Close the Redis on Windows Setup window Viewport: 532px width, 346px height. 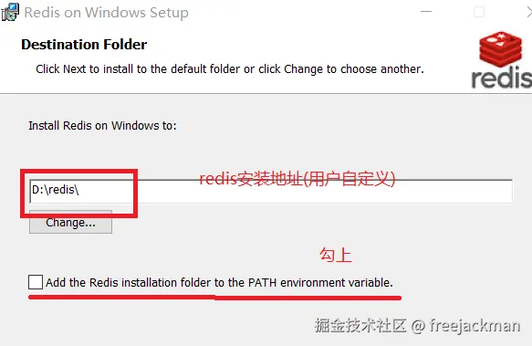tap(529, 12)
